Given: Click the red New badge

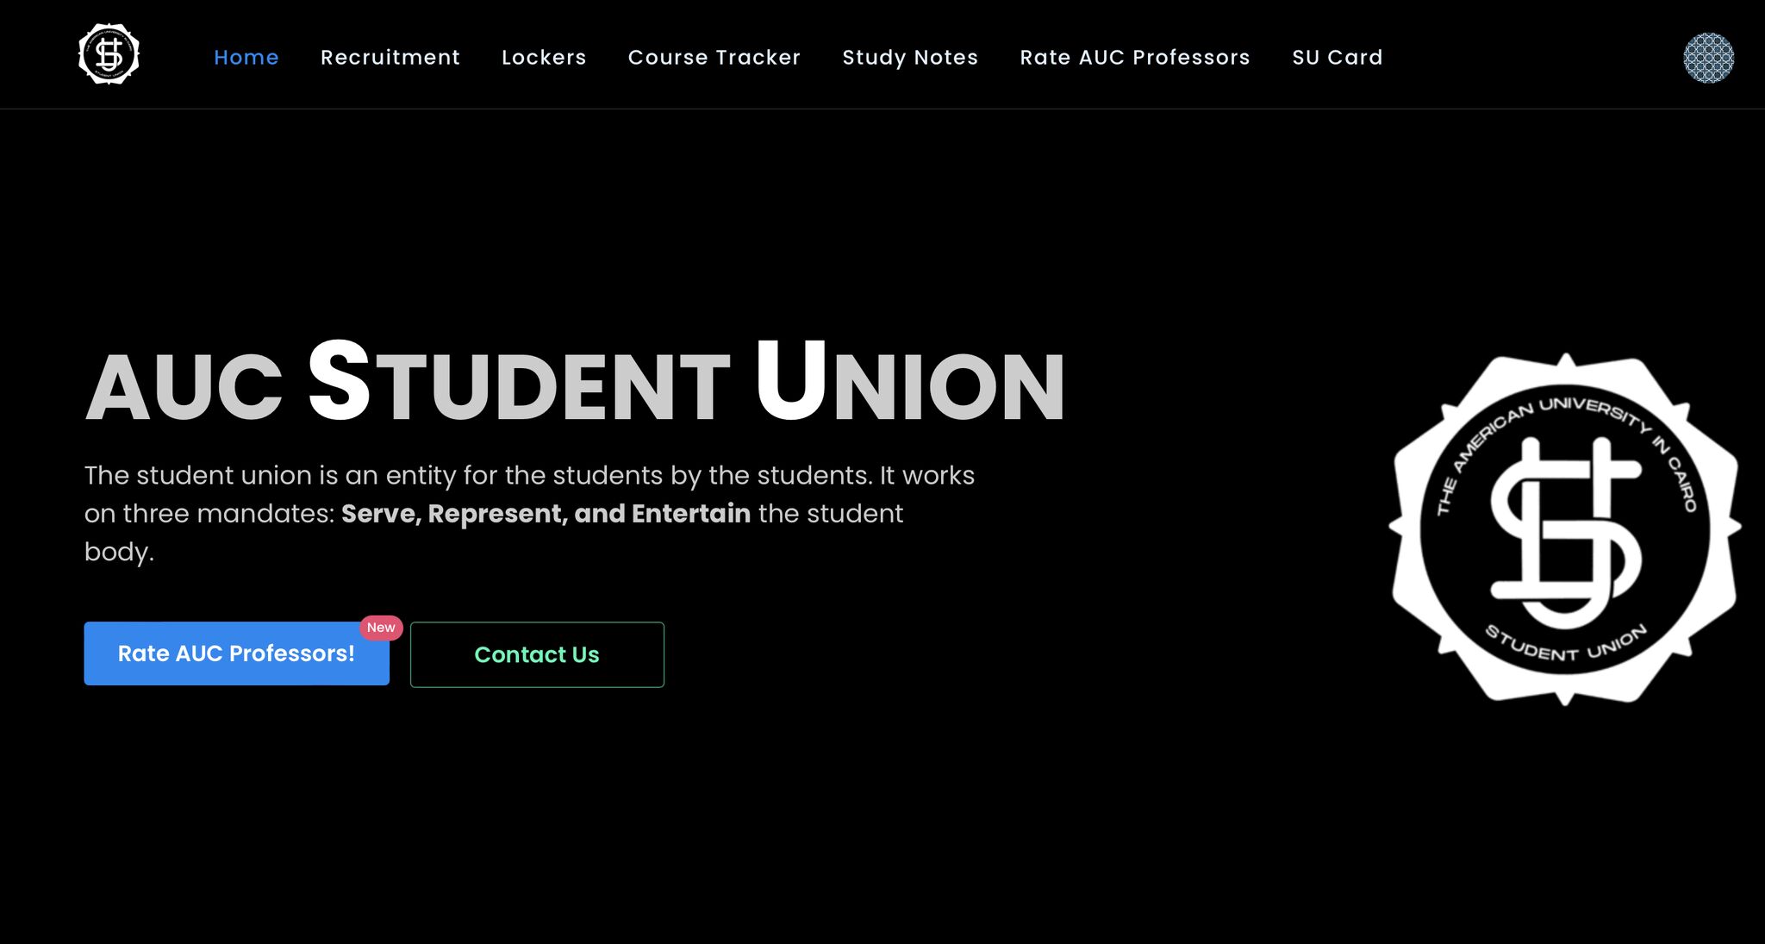Looking at the screenshot, I should pos(381,628).
